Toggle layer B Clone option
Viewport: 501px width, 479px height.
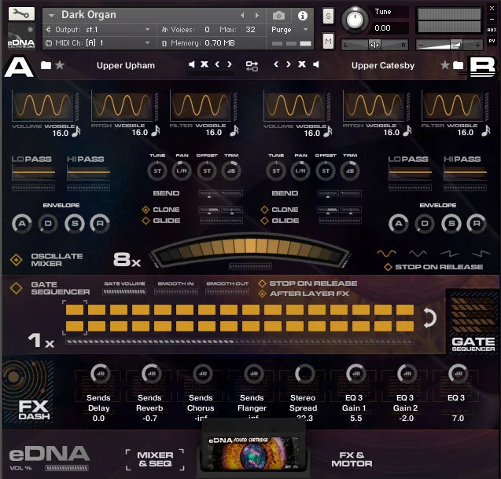click(x=264, y=210)
